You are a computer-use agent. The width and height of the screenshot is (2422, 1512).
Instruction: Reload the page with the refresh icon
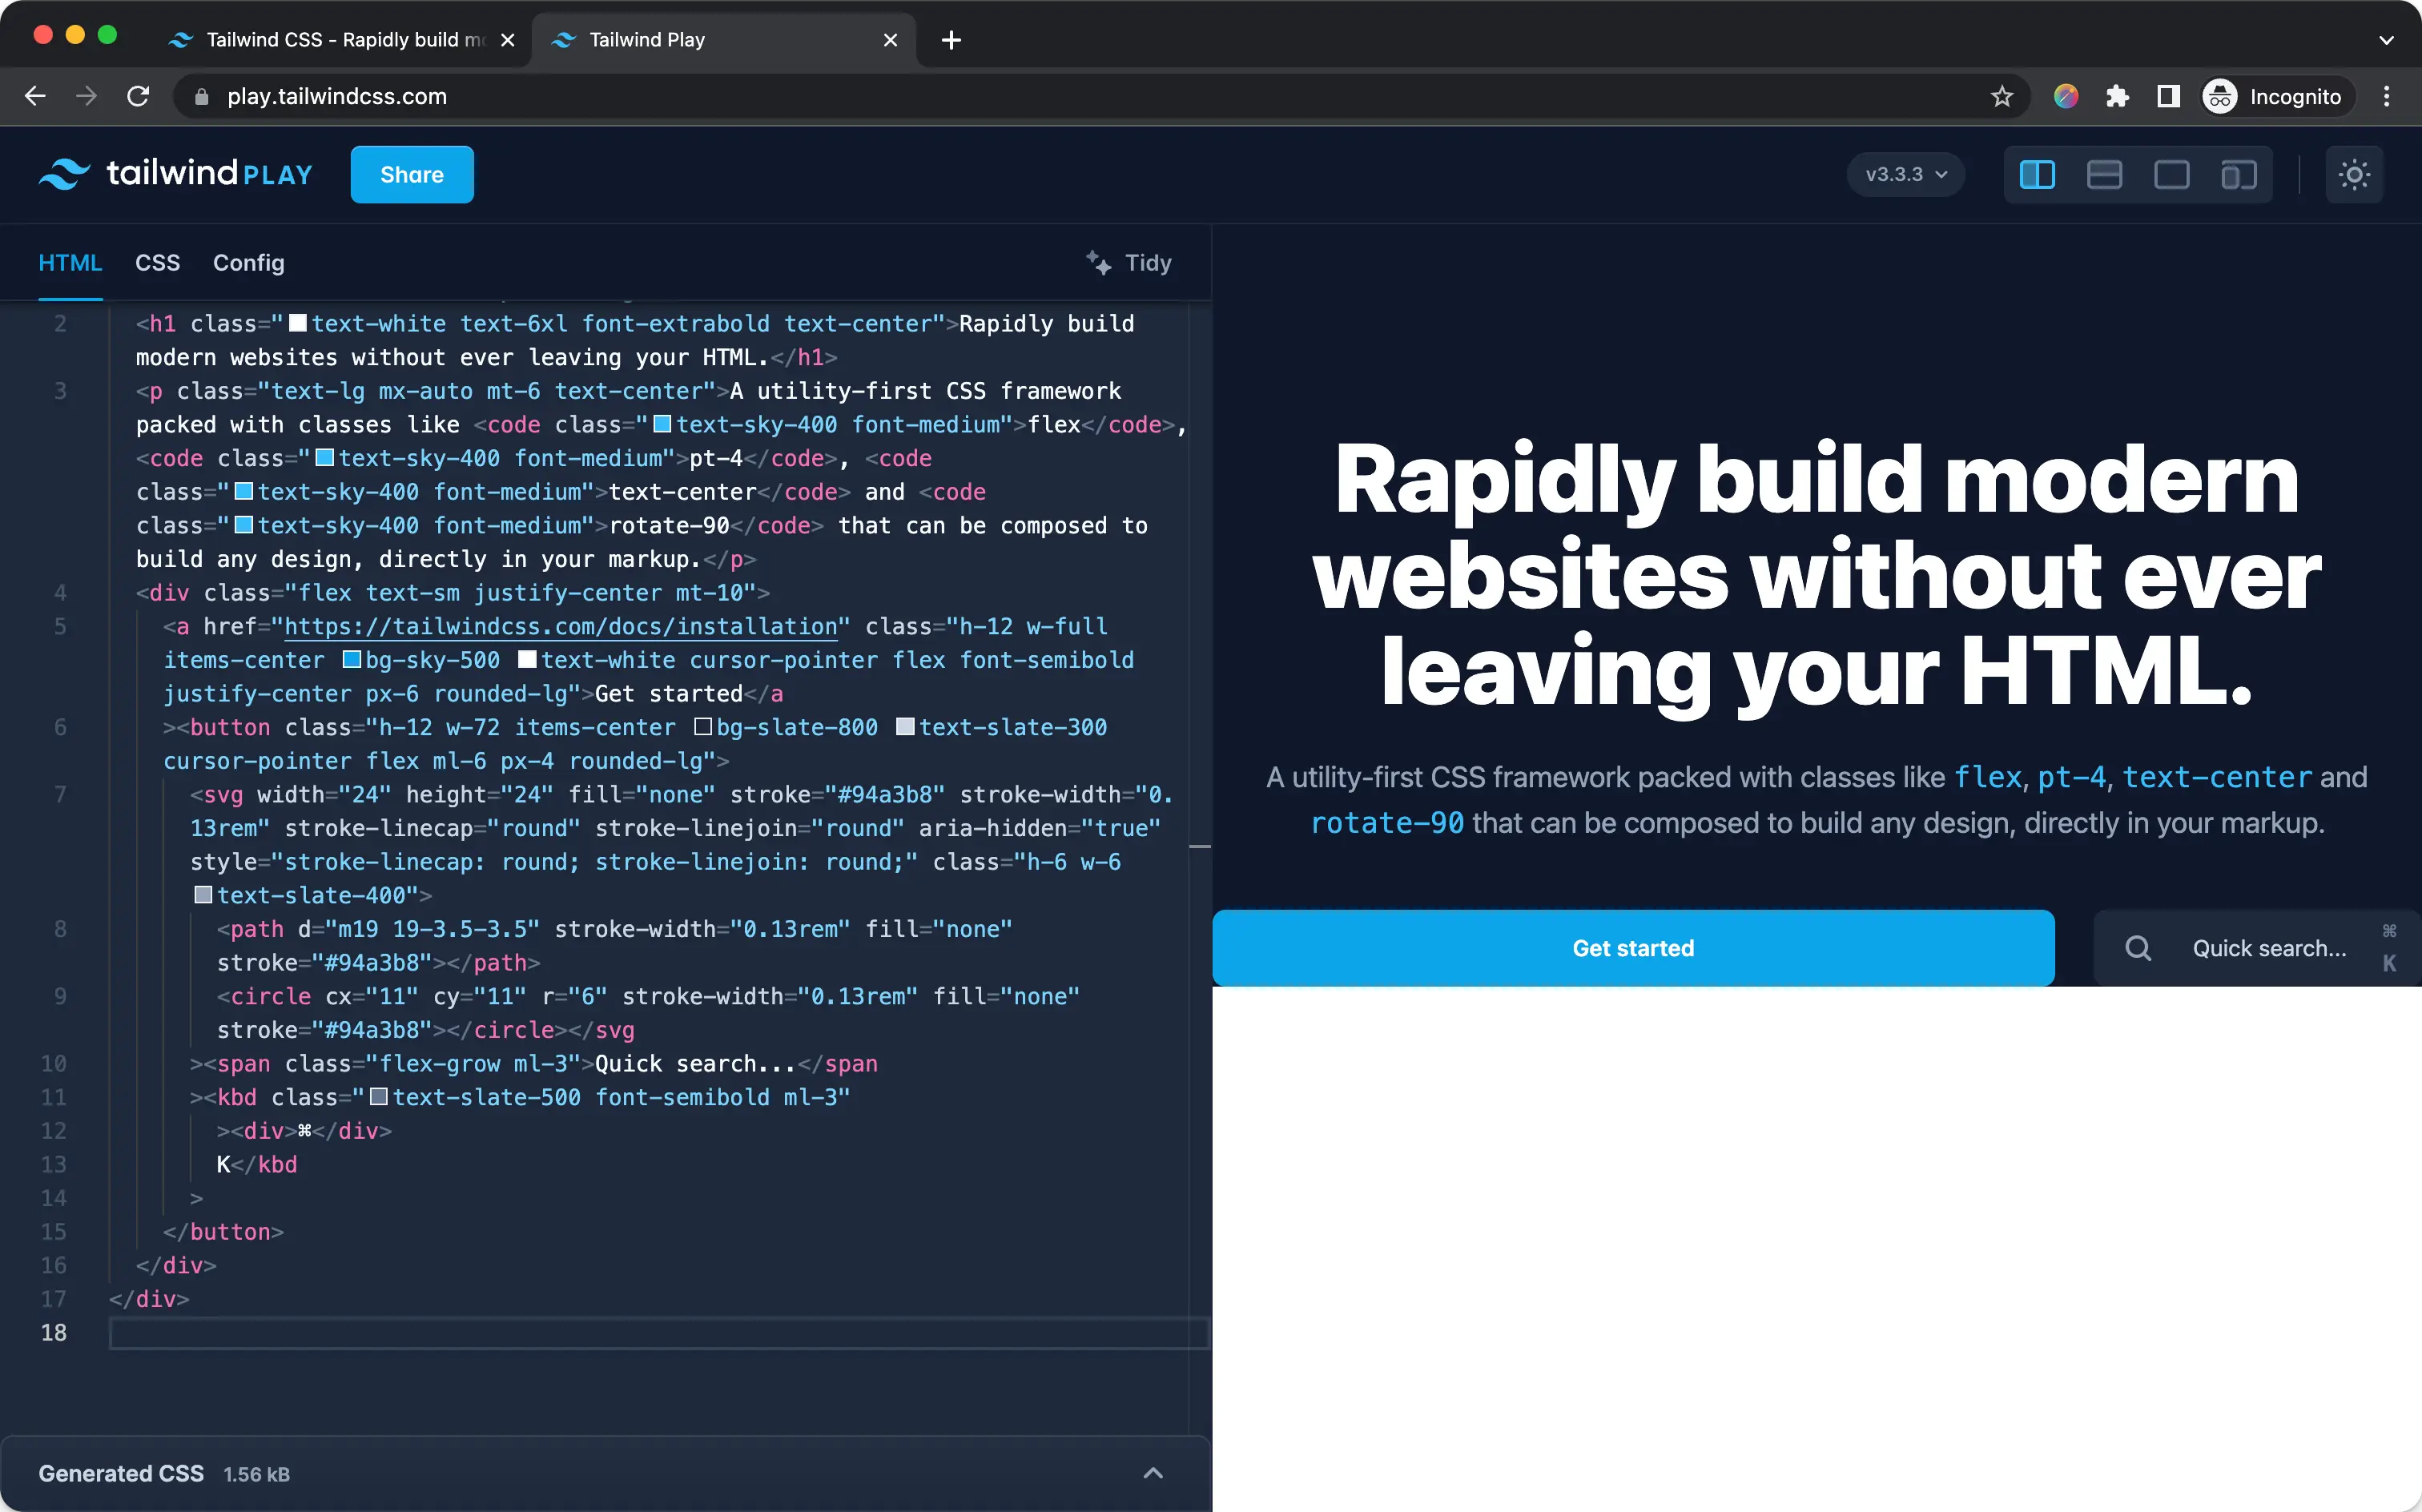click(x=139, y=96)
